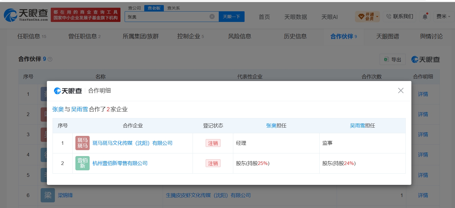Expand the 费米 user menu
This screenshot has height=208, width=455.
[443, 17]
